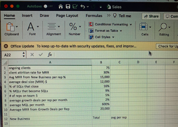Show more ribbon tabs chevron

(x=108, y=15)
